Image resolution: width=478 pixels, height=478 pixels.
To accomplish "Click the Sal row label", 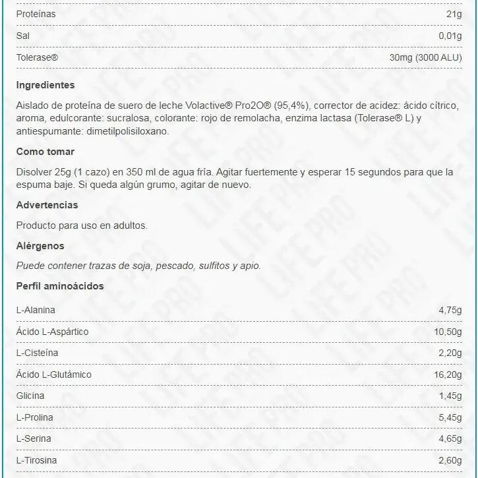I will (x=23, y=36).
